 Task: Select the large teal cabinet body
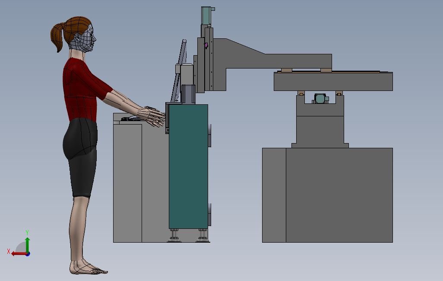point(188,166)
